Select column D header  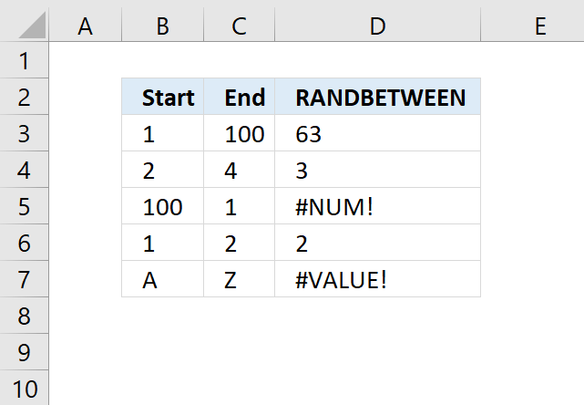coord(378,26)
